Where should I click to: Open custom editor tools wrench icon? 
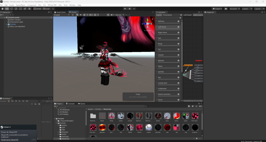[29, 9]
